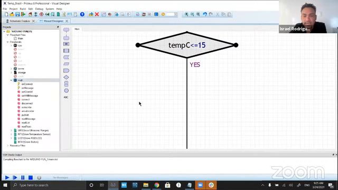Collapse the mqtt peripheral node
338x190 pixels.
point(12,80)
